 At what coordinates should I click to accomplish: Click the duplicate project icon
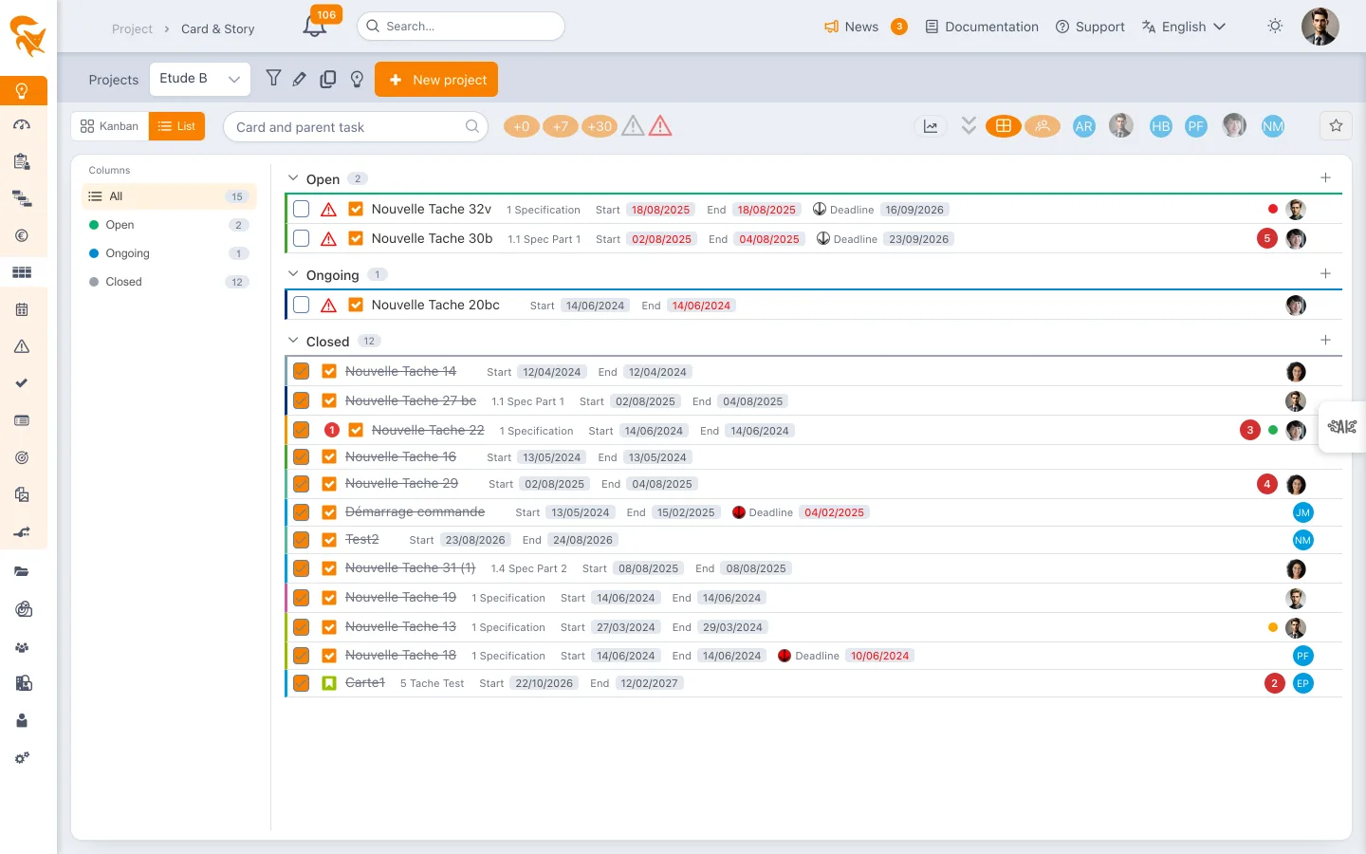[328, 80]
